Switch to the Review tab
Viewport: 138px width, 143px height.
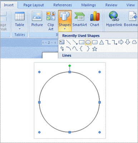pyautogui.click(x=111, y=5)
